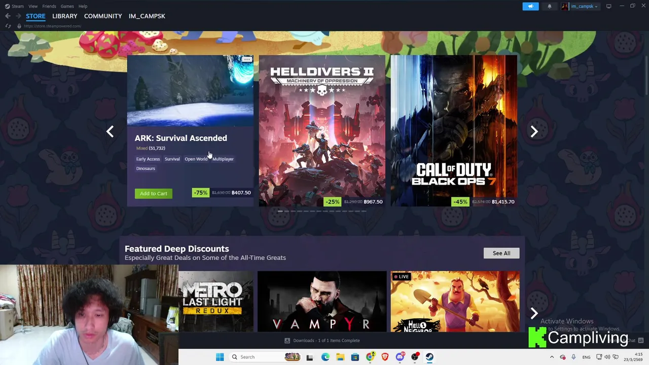This screenshot has height=365, width=649.
Task: Open Google Chrome from taskbar
Action: point(370,357)
